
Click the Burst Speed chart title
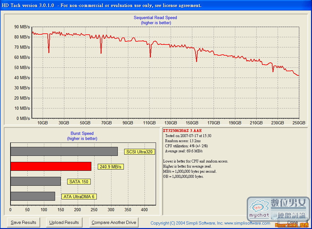pyautogui.click(x=82, y=133)
